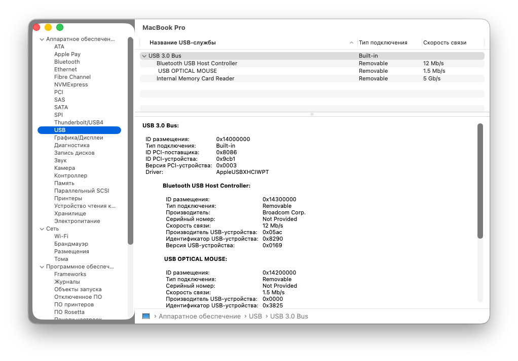This screenshot has height=361, width=518.
Task: Select Принтеры in the sidebar
Action: (68, 199)
